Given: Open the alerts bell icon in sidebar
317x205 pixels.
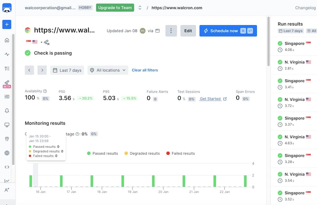Looking at the screenshot, I should pos(7,111).
